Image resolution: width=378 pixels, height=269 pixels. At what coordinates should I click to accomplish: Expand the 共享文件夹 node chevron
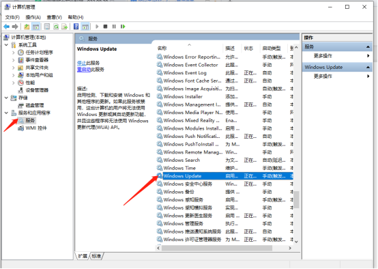[14, 68]
